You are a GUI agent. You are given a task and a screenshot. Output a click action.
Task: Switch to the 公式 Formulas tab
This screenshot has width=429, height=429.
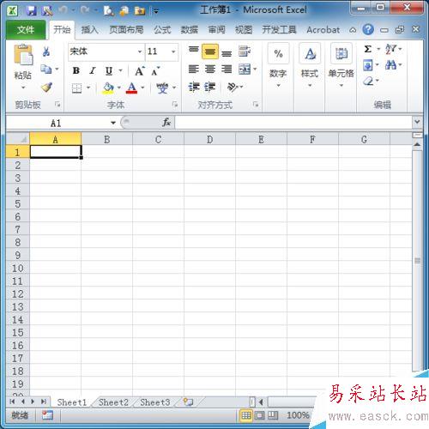coord(162,30)
